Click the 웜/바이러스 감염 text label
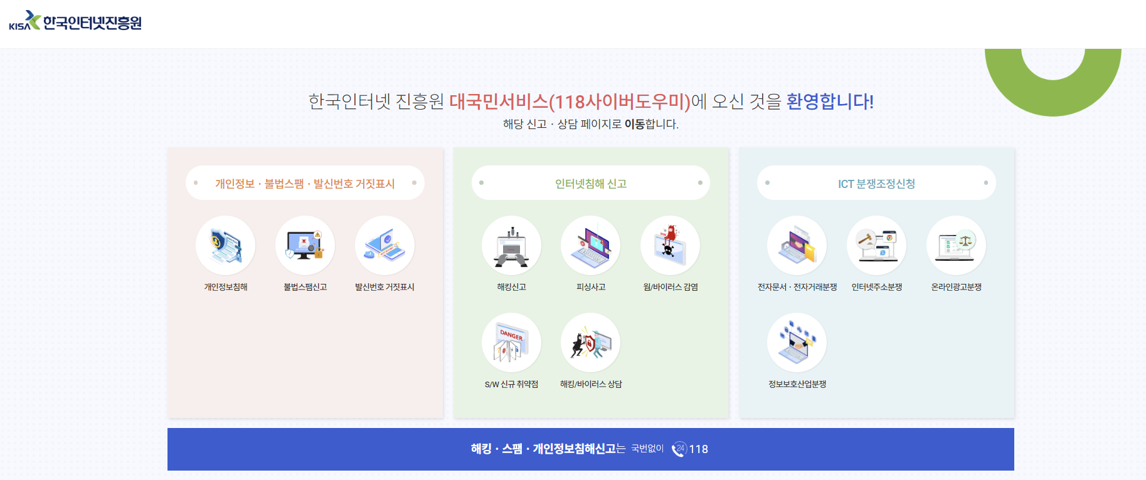 coord(671,287)
